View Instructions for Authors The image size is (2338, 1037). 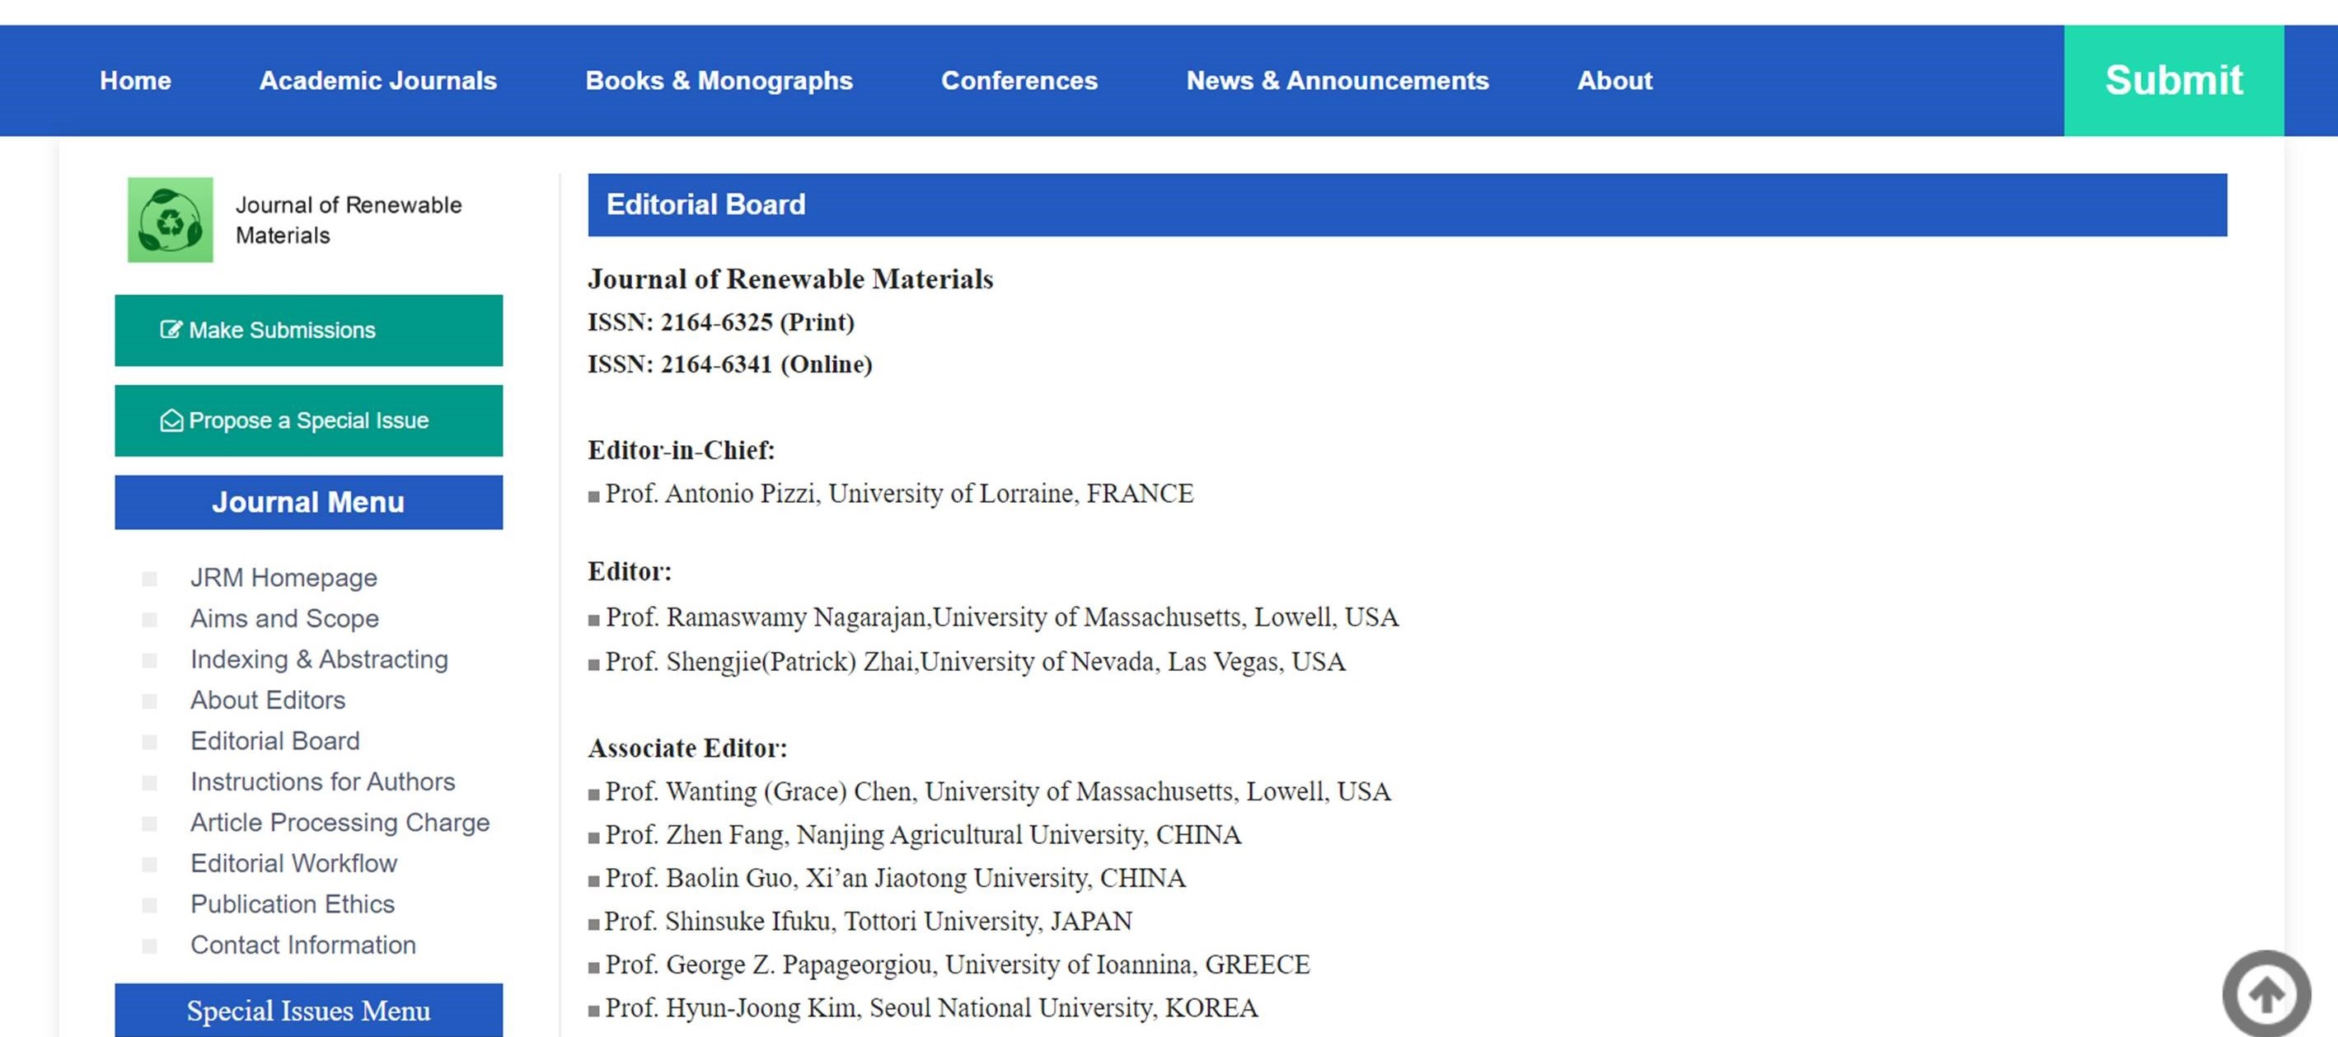coord(323,781)
